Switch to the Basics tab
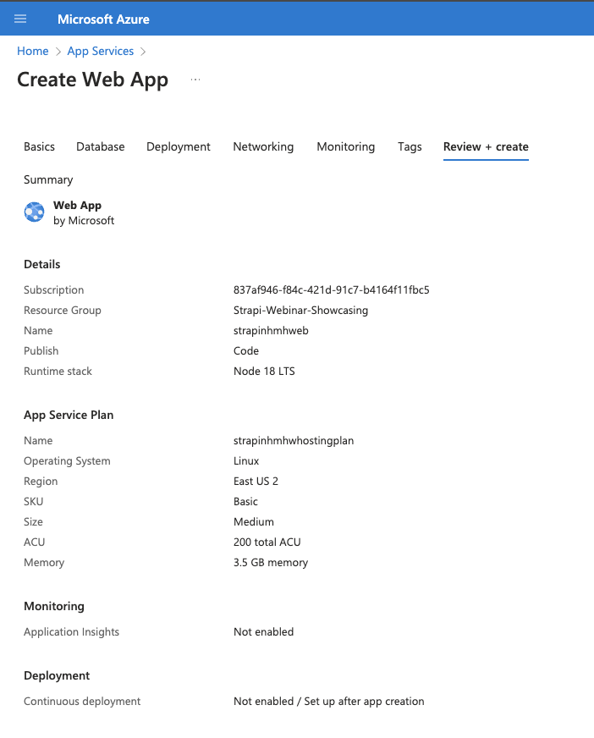 39,147
